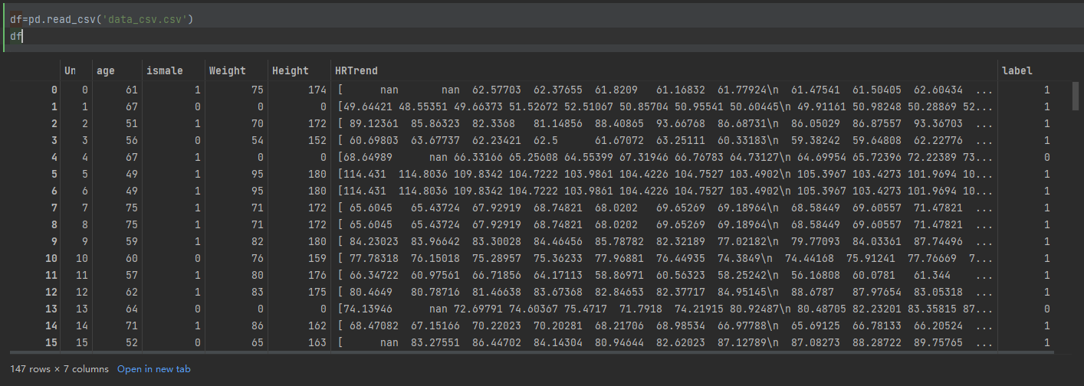Click the 'ismale' column header
The height and width of the screenshot is (386, 1084).
point(164,70)
